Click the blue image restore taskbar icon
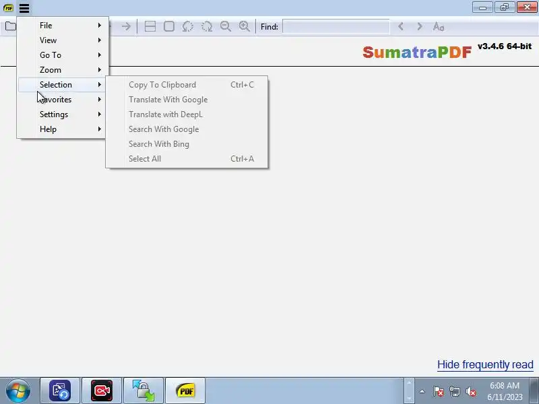 tap(60, 391)
